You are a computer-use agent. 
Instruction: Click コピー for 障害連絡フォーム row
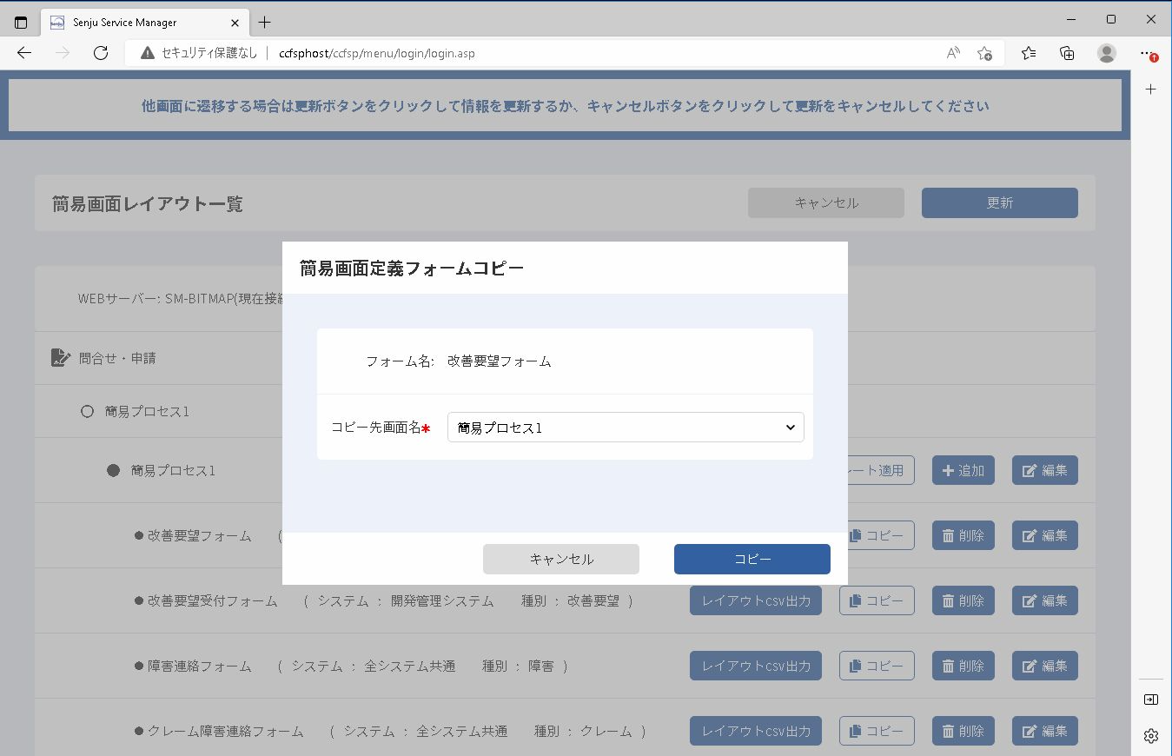pyautogui.click(x=877, y=666)
